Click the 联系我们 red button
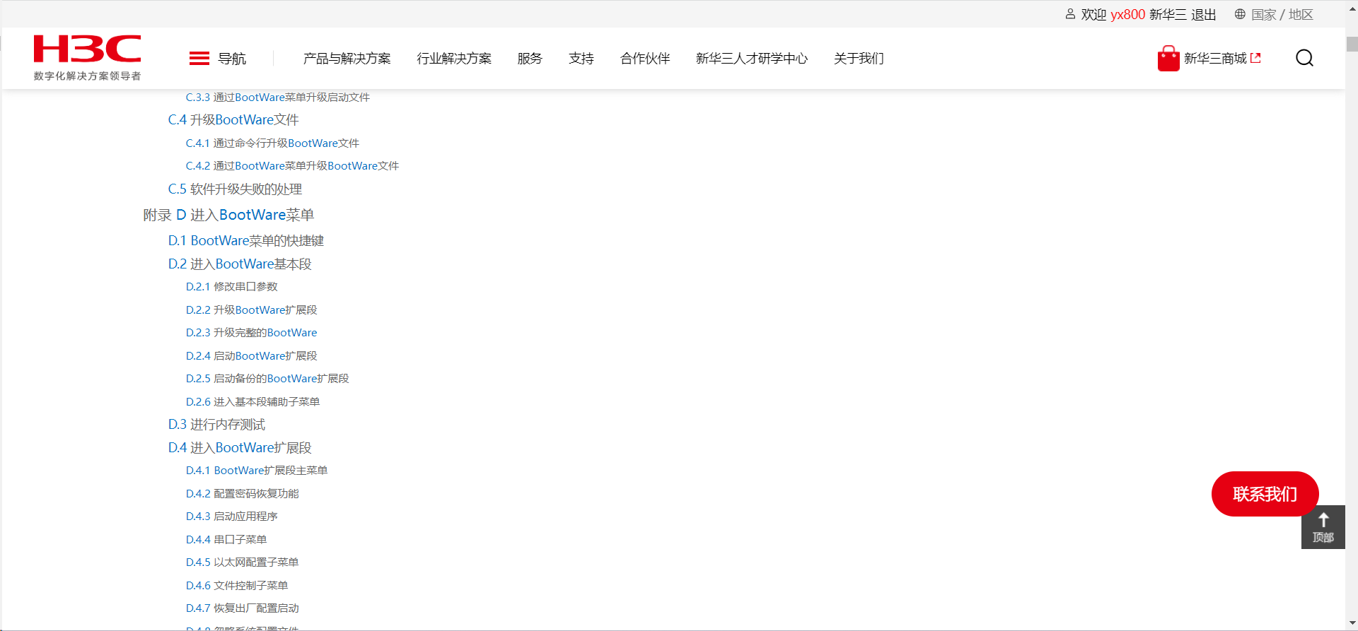This screenshot has width=1358, height=631. click(1265, 494)
